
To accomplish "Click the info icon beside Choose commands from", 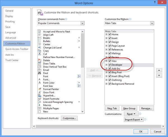I will pyautogui.click(x=66, y=19).
